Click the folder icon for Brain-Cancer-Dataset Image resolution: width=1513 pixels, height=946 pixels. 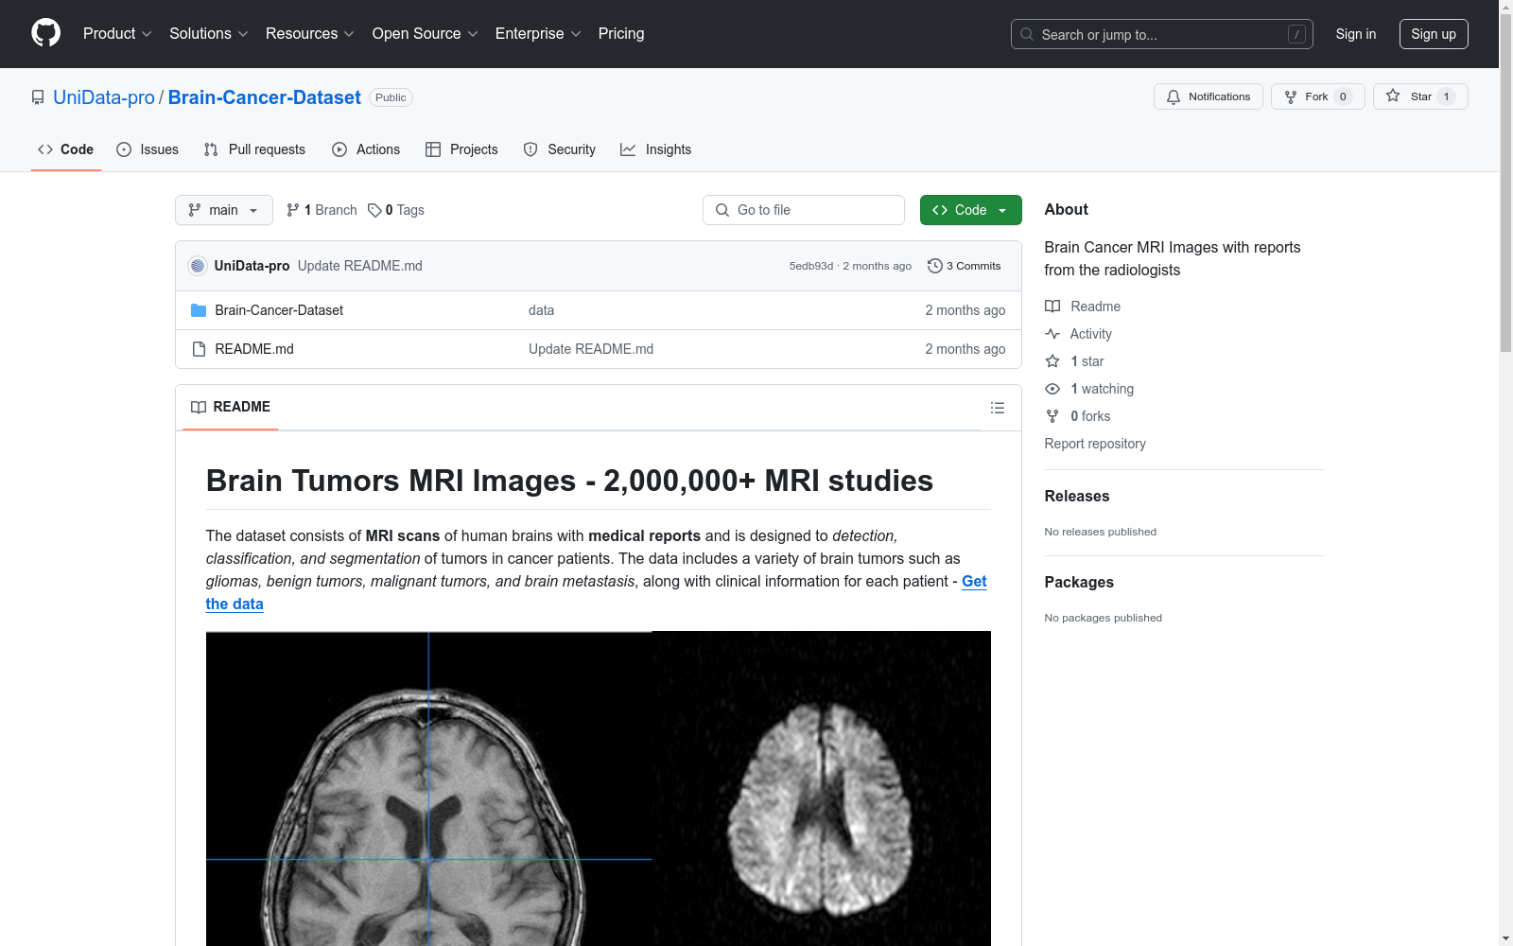(x=199, y=310)
